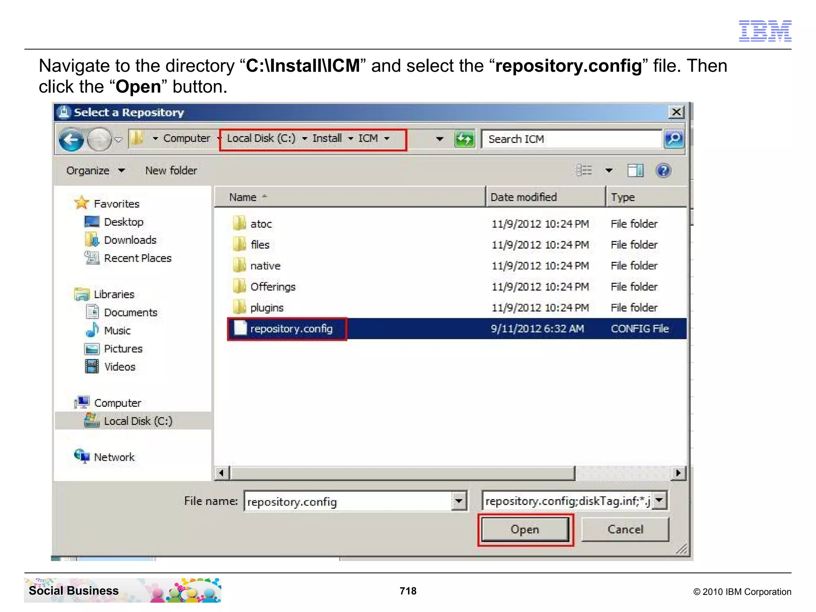Expand the arrow after Install breadcrumb

(351, 139)
